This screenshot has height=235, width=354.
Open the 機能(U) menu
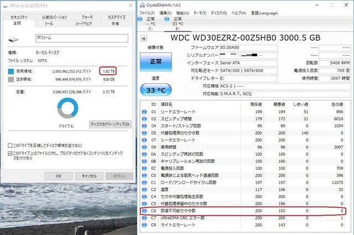pyautogui.click(x=183, y=13)
